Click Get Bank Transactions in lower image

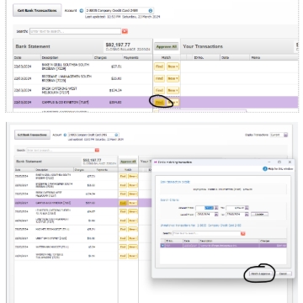point(32,135)
